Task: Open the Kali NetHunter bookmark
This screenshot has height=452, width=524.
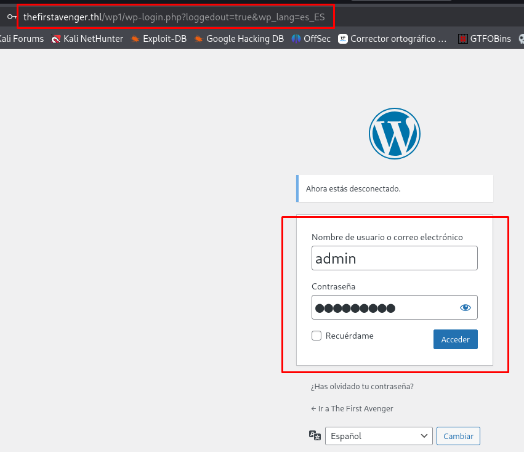Action: tap(87, 39)
